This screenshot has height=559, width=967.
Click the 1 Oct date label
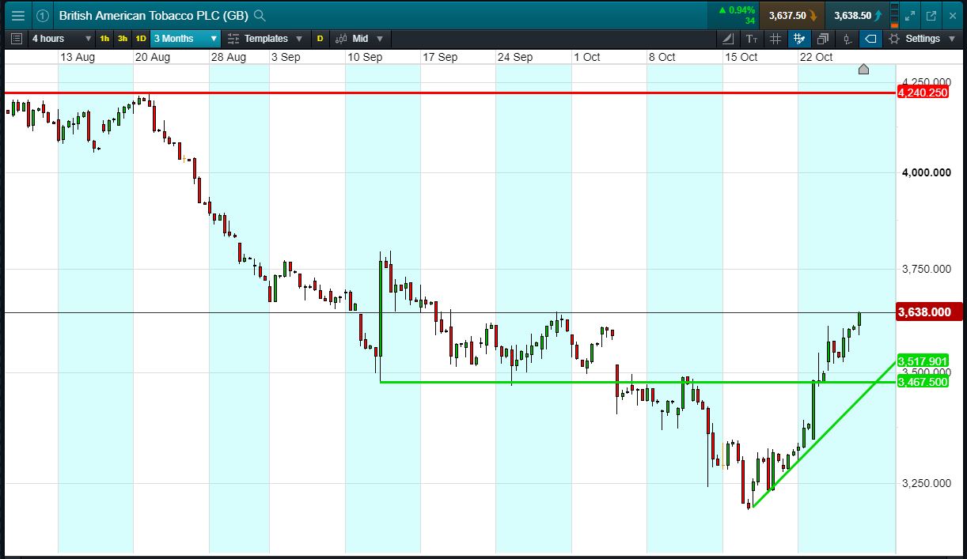click(x=587, y=57)
